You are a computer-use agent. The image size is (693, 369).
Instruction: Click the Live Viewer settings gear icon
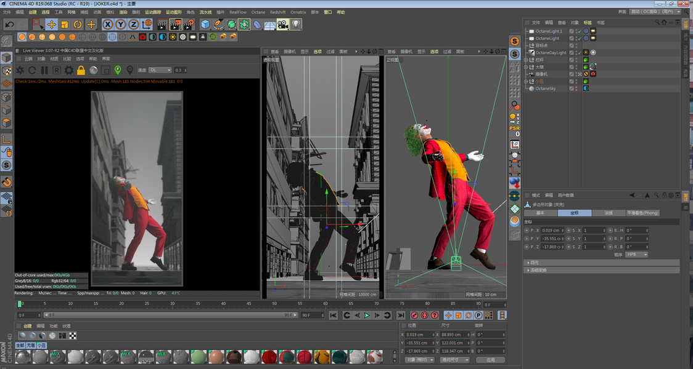[x=68, y=71]
